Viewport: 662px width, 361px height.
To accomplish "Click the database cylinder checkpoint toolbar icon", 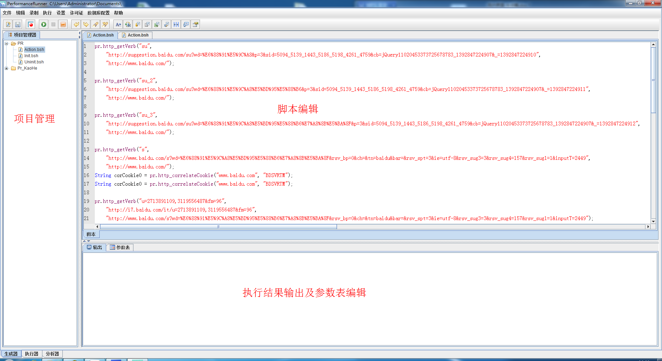I will pyautogui.click(x=138, y=24).
